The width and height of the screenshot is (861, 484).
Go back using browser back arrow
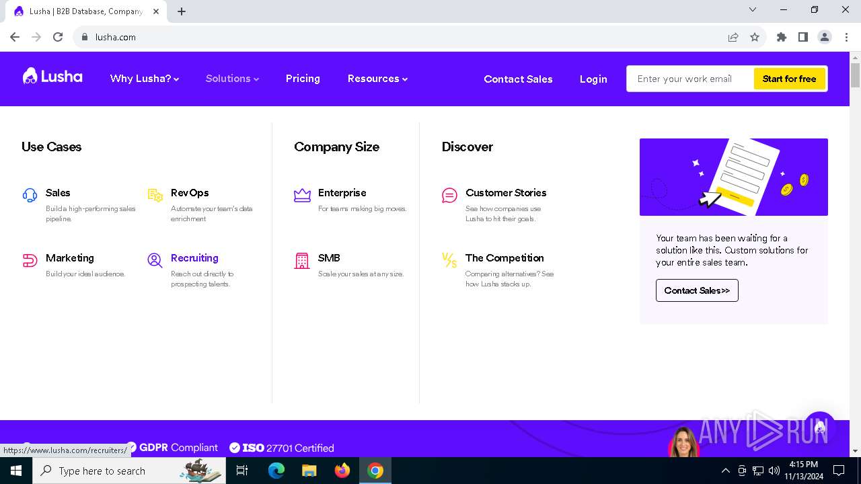click(15, 37)
